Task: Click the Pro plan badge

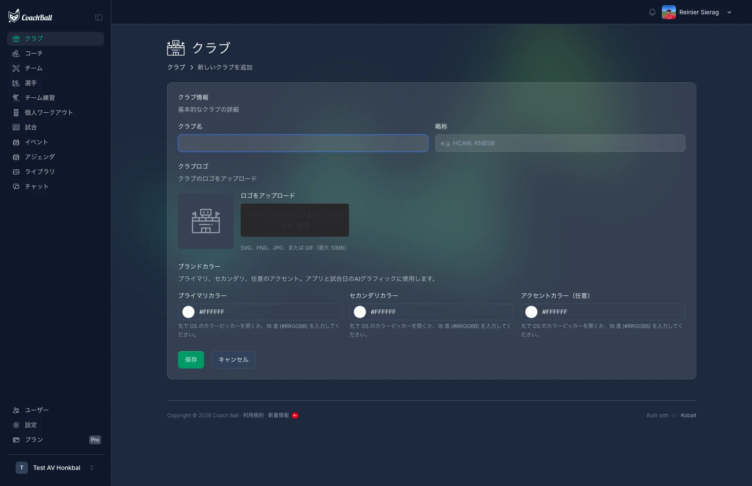Action: (x=95, y=440)
